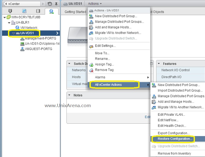Select the UA-VDS1 switch row

31,33
